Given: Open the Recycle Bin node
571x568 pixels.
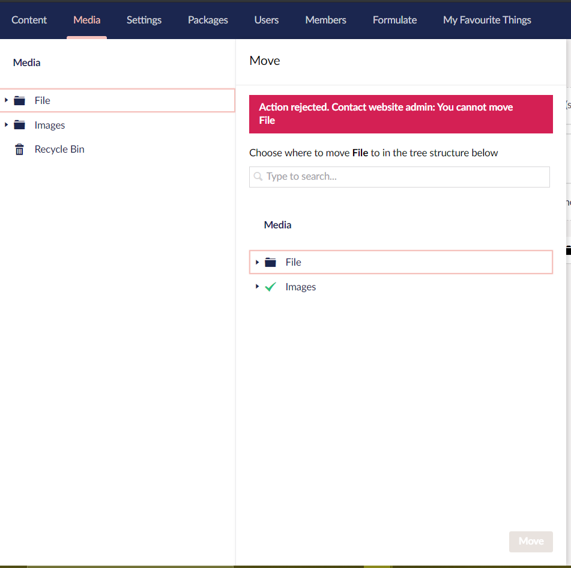Looking at the screenshot, I should (59, 149).
